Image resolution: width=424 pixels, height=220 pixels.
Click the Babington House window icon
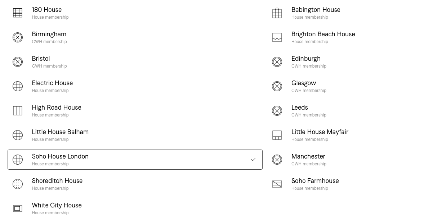277,13
